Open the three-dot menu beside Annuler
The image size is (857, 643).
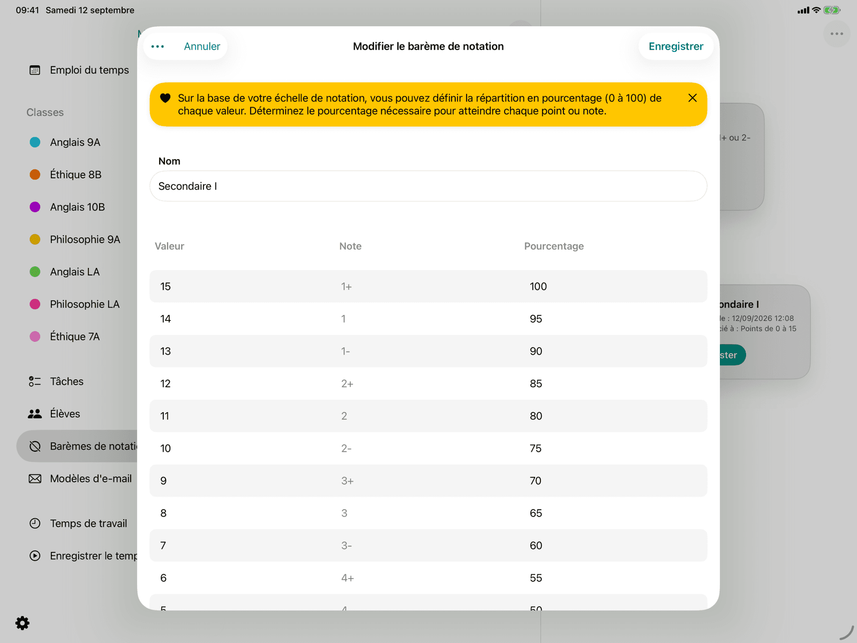pyautogui.click(x=157, y=47)
